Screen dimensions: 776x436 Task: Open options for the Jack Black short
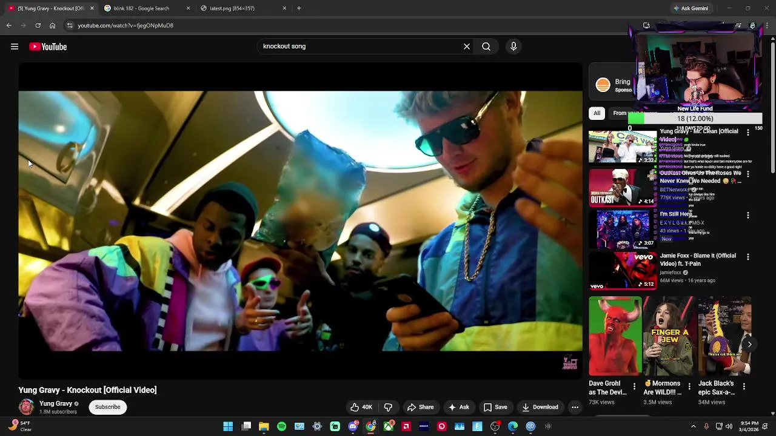pos(744,386)
